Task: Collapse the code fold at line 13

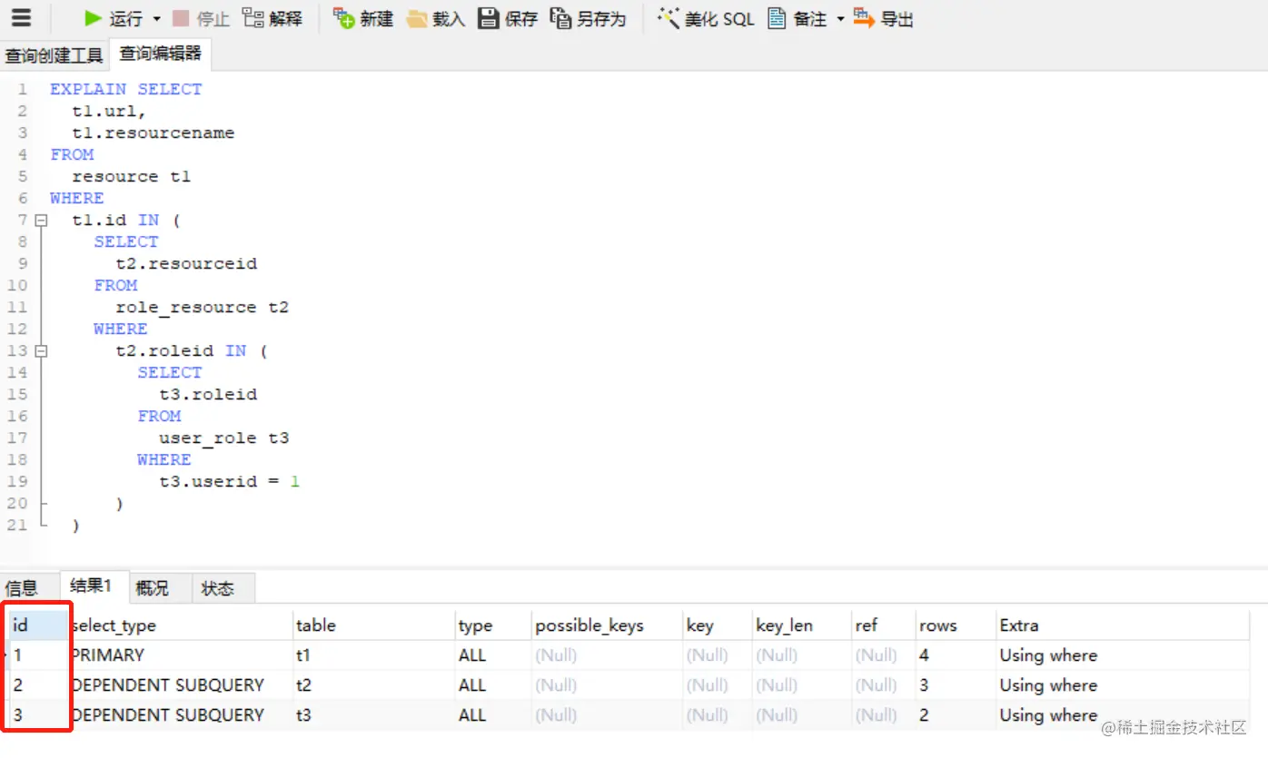Action: 40,351
